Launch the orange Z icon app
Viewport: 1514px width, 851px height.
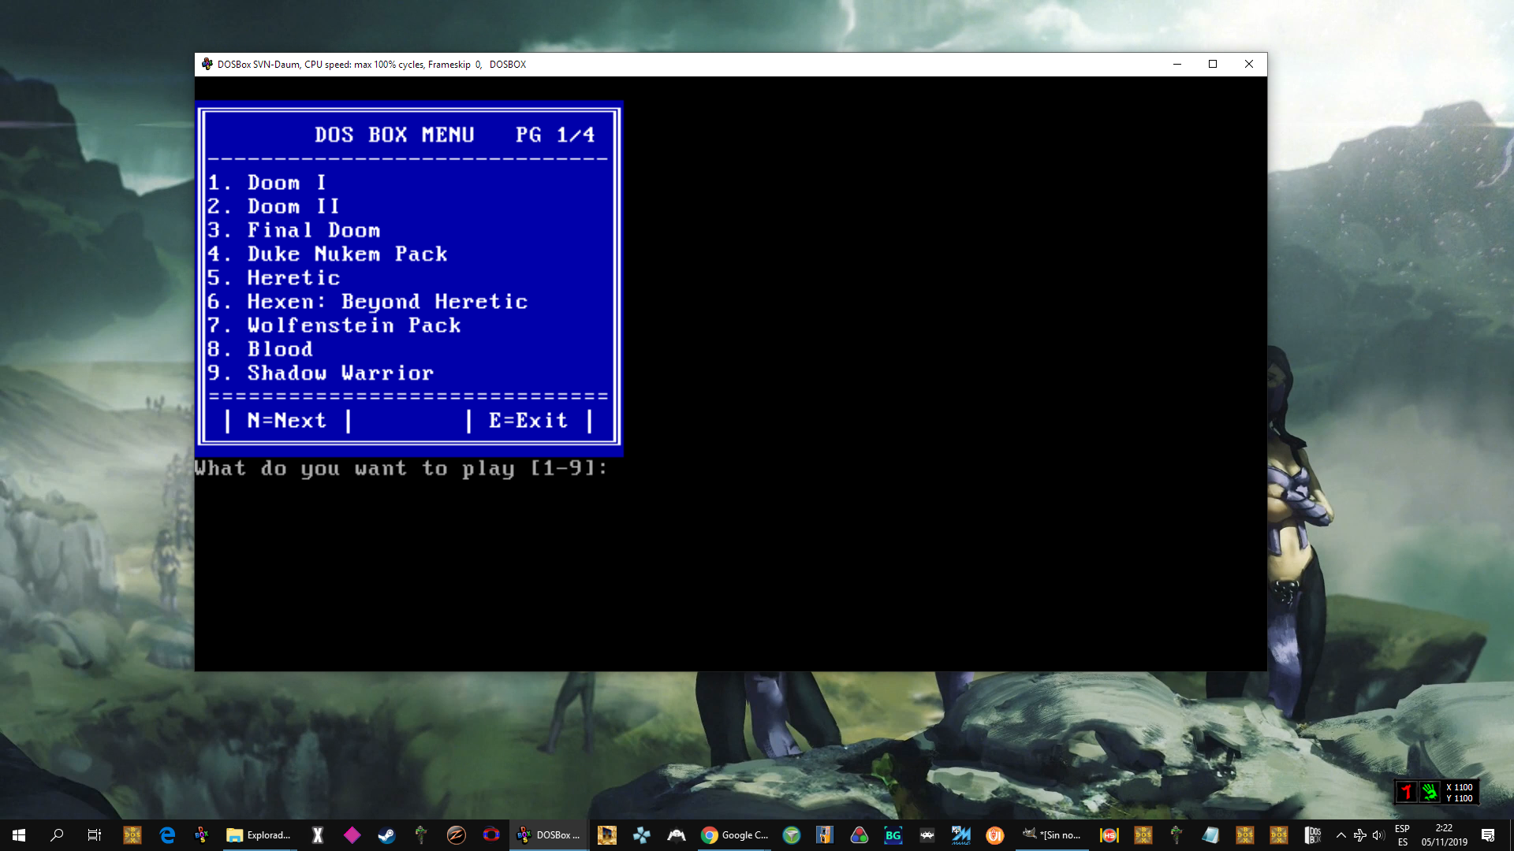456,835
